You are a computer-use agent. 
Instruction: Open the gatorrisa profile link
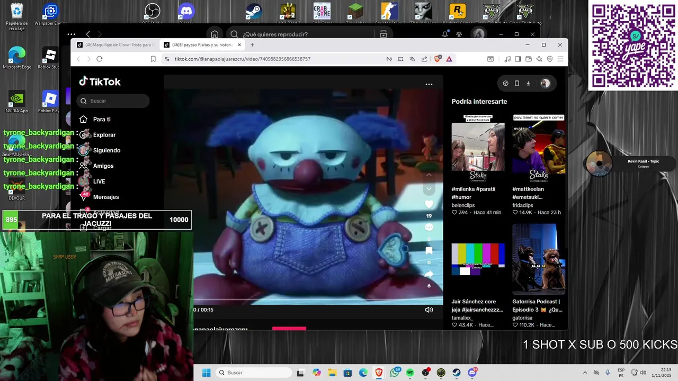(522, 318)
